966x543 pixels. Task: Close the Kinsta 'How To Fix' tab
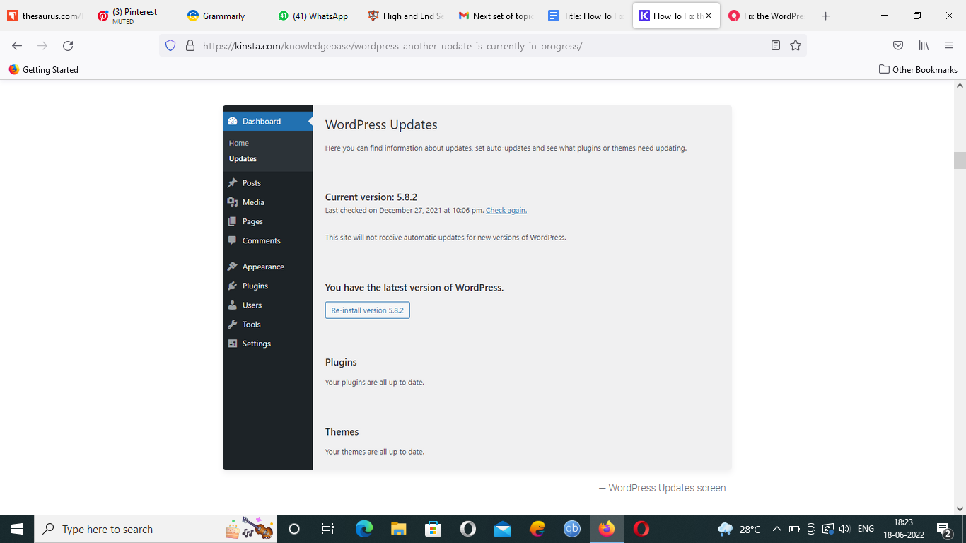(x=709, y=16)
